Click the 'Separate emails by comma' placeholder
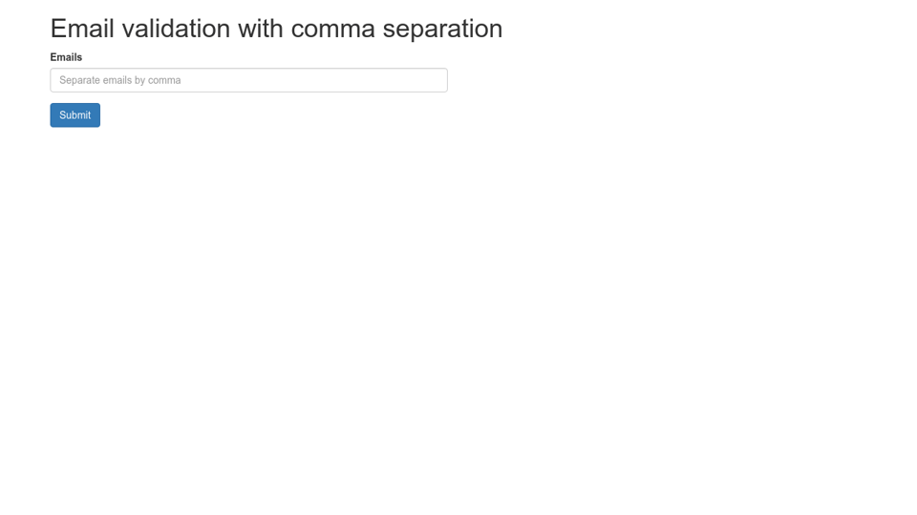The height and width of the screenshot is (515, 917). click(120, 80)
